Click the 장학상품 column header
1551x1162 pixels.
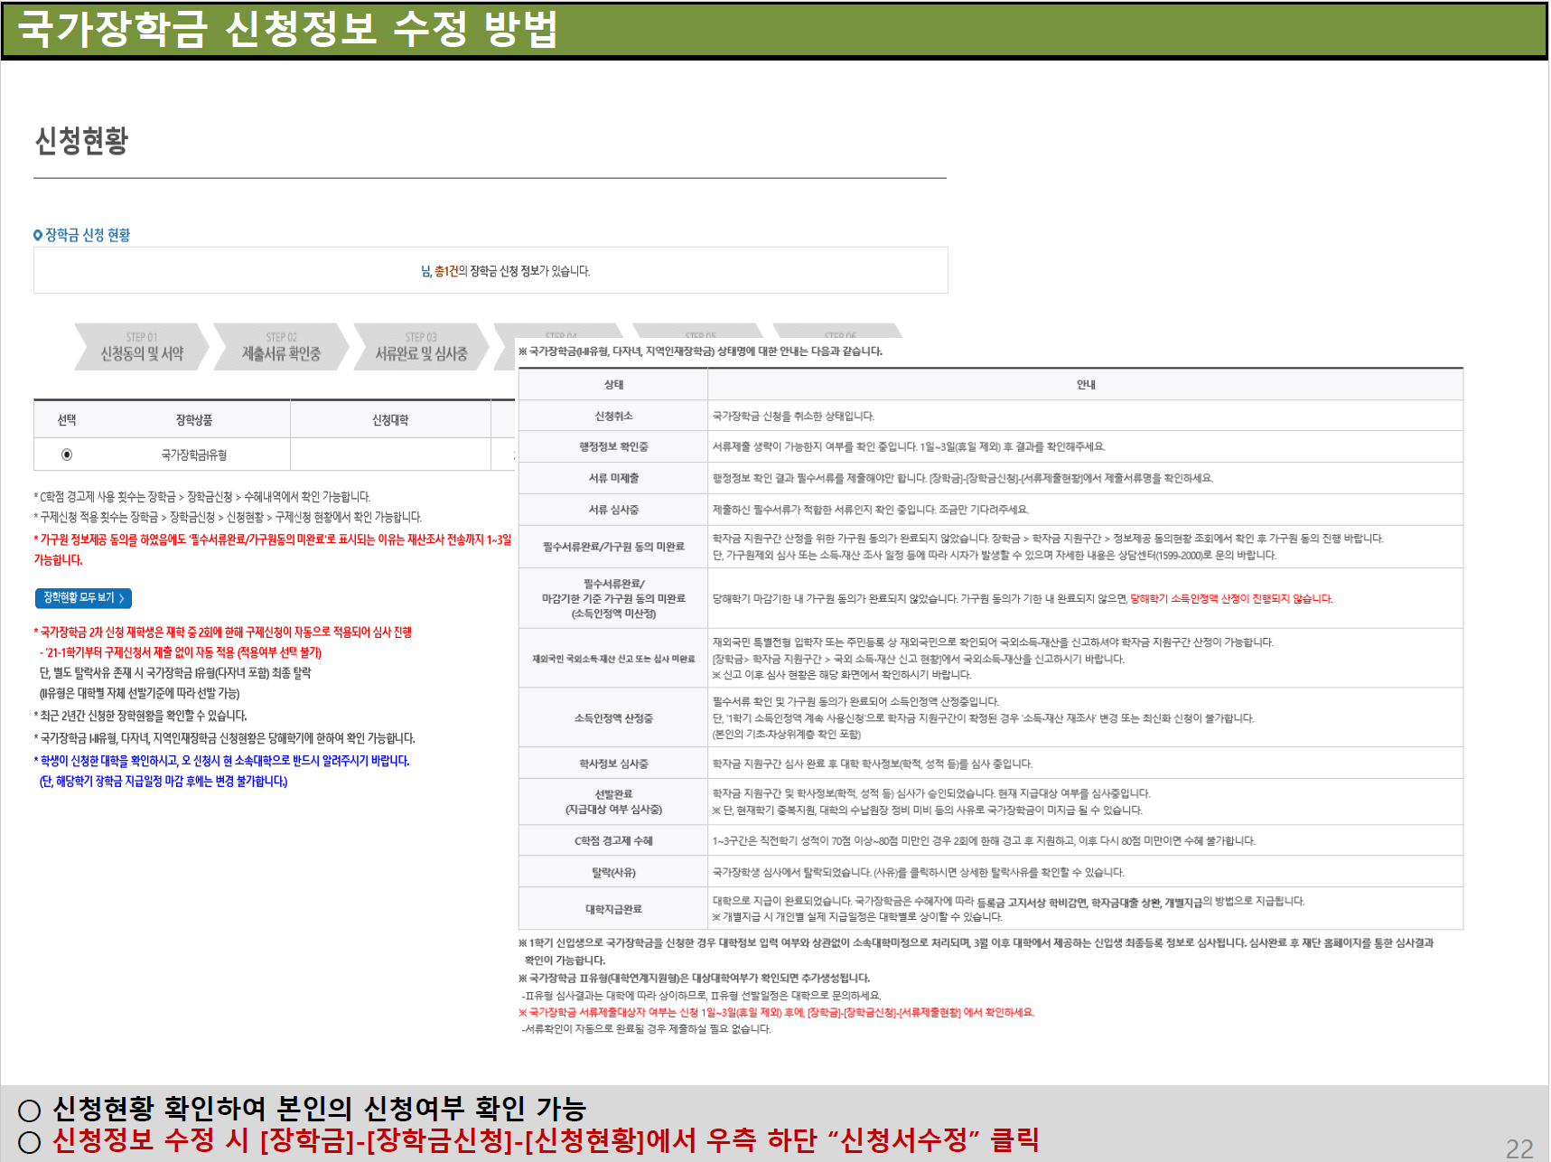194,420
